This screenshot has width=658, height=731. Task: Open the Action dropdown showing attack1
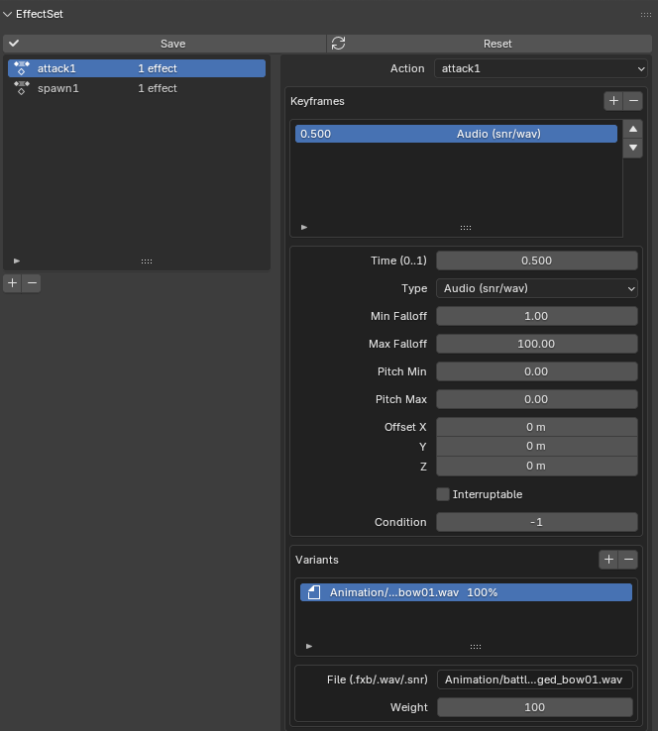[x=540, y=68]
